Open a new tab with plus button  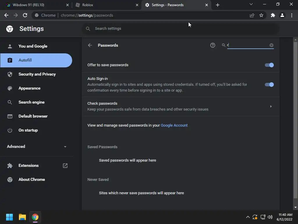(x=218, y=5)
